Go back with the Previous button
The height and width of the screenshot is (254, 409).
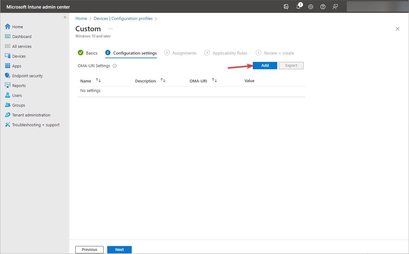tap(89, 249)
